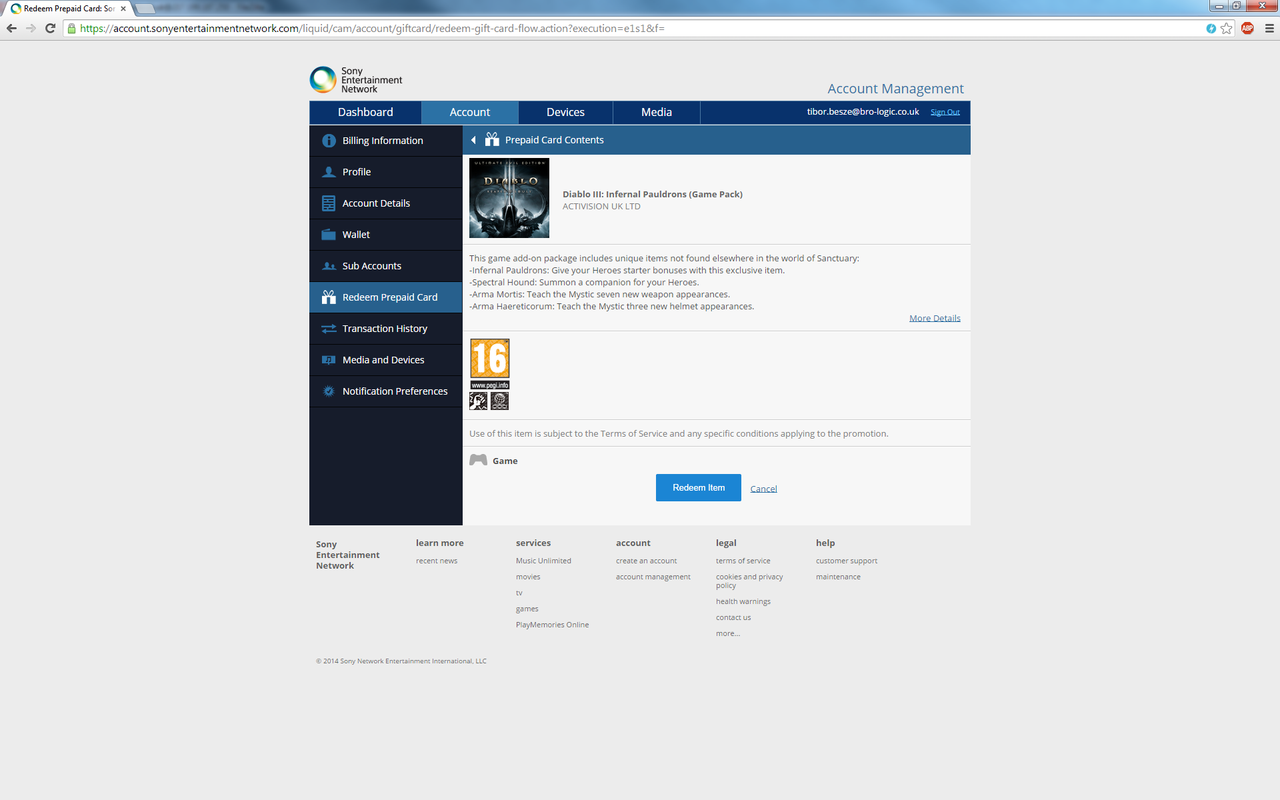This screenshot has width=1280, height=800.
Task: Click the Media and Devices icon
Action: click(329, 360)
